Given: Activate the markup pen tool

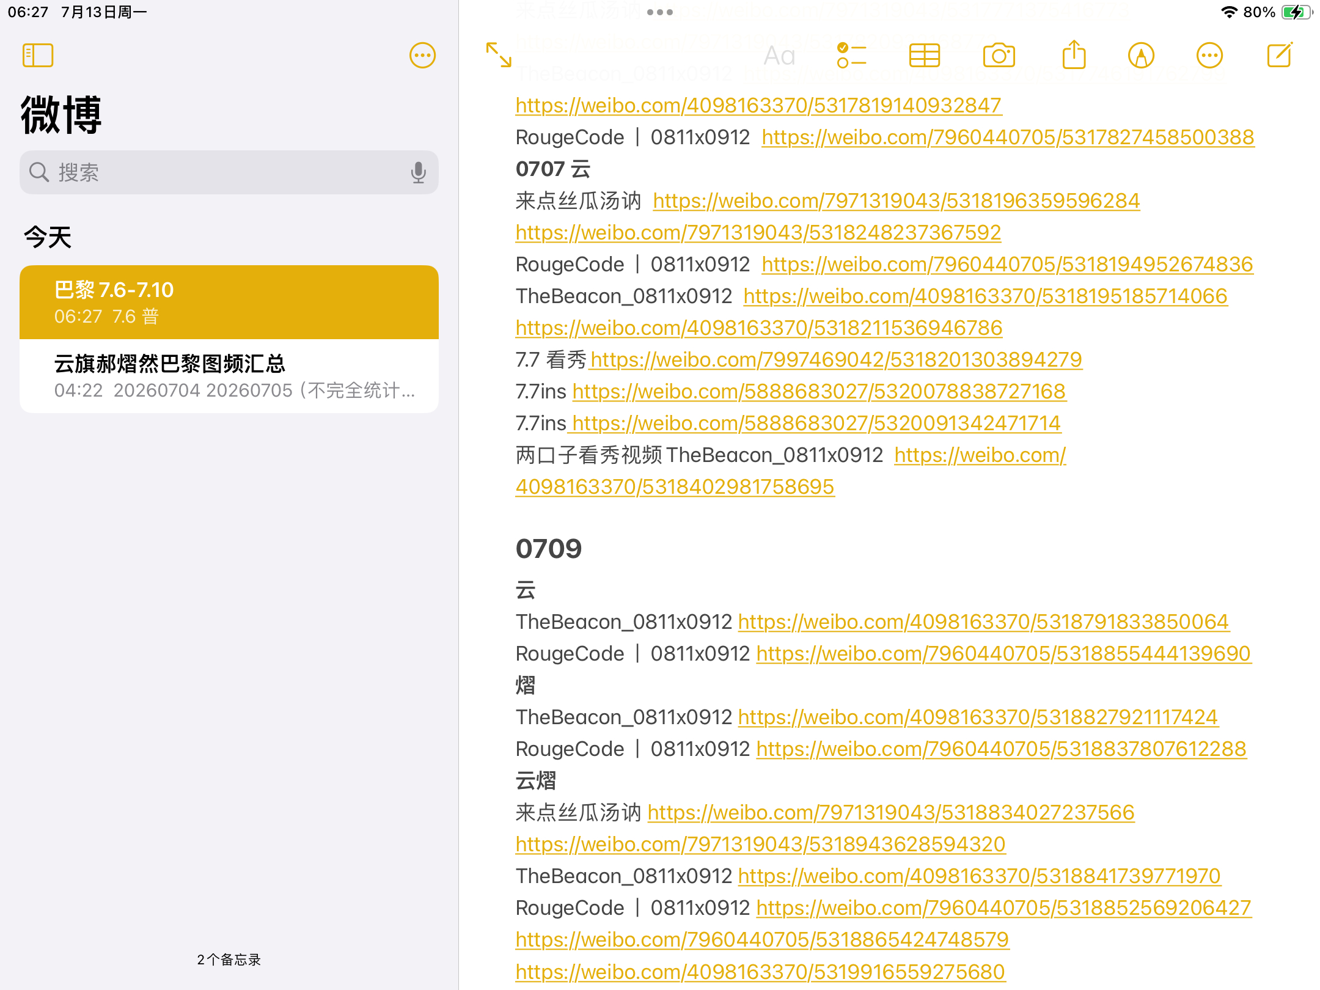Looking at the screenshot, I should [1141, 56].
